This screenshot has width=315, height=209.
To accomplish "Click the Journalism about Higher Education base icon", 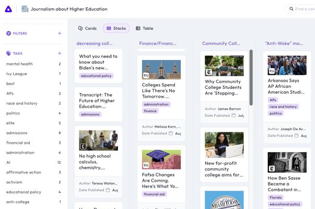I will [25, 9].
